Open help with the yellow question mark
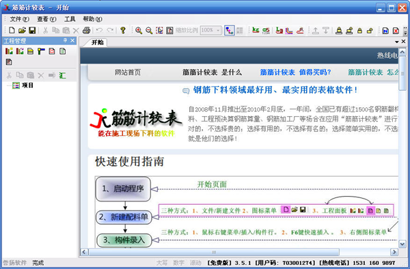Screen dimensions: 410x269 tap(123, 30)
